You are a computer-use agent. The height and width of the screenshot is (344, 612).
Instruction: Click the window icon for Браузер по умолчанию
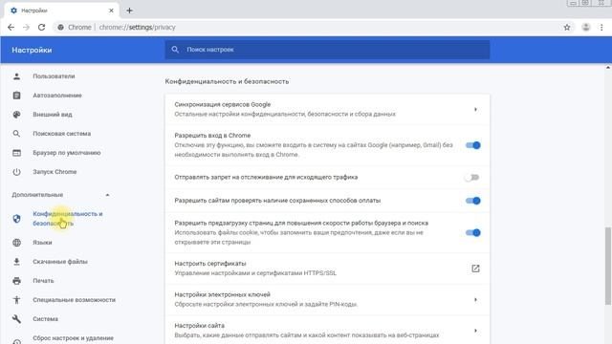16,153
